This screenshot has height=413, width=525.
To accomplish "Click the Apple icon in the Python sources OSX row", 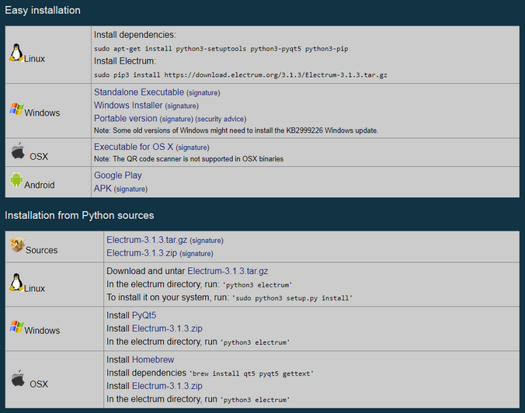I will (x=18, y=378).
